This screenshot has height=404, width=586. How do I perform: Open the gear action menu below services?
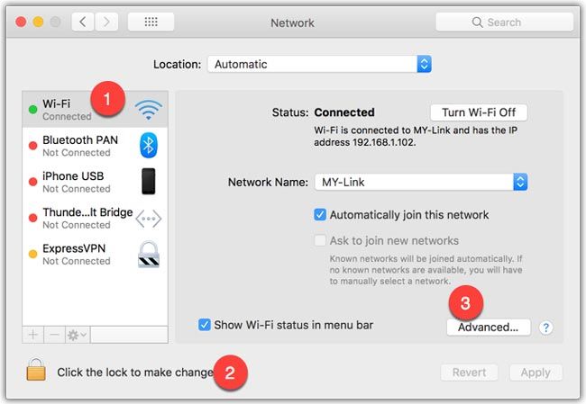pyautogui.click(x=78, y=335)
